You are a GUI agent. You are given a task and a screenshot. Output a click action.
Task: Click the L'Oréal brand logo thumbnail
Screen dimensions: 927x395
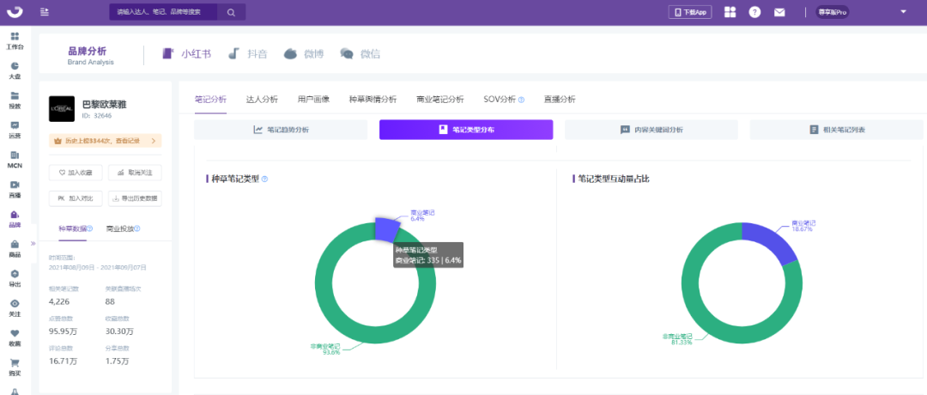62,109
